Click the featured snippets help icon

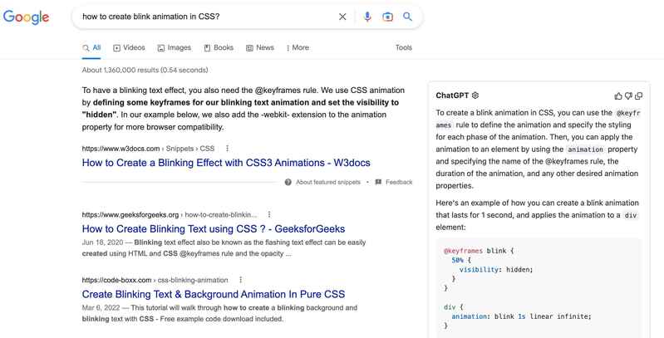coord(288,183)
